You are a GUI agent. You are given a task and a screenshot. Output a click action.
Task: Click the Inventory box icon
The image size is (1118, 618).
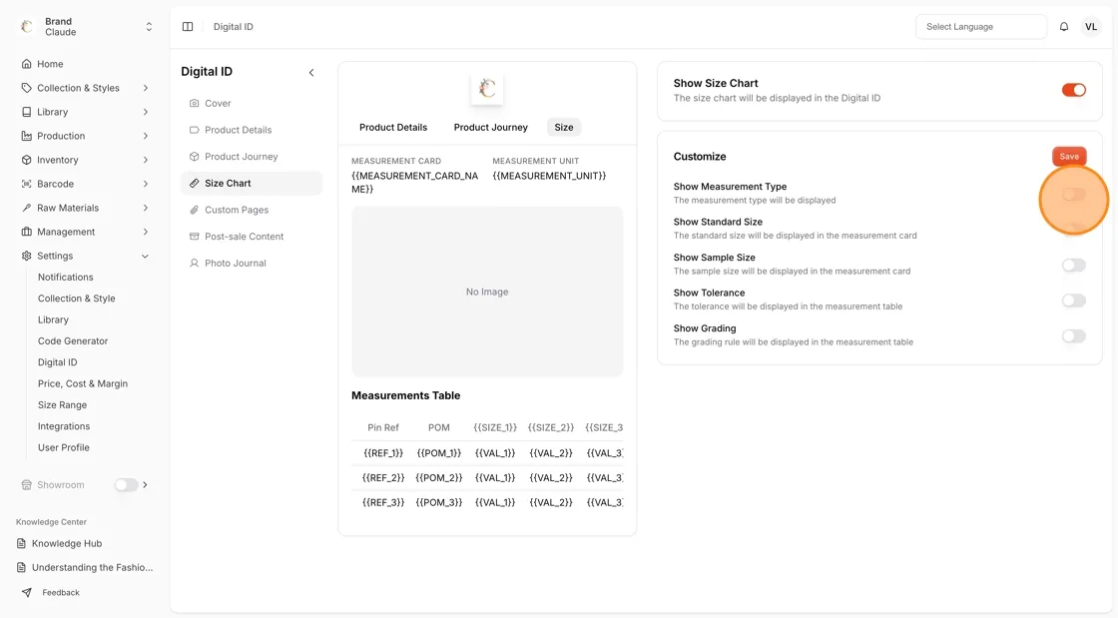coord(26,160)
